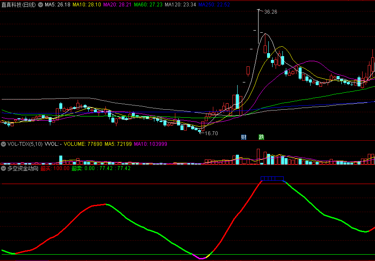Viewport: 375px width, 261px height.
Task: Select the MA5: 26.18 label
Action: pos(58,5)
